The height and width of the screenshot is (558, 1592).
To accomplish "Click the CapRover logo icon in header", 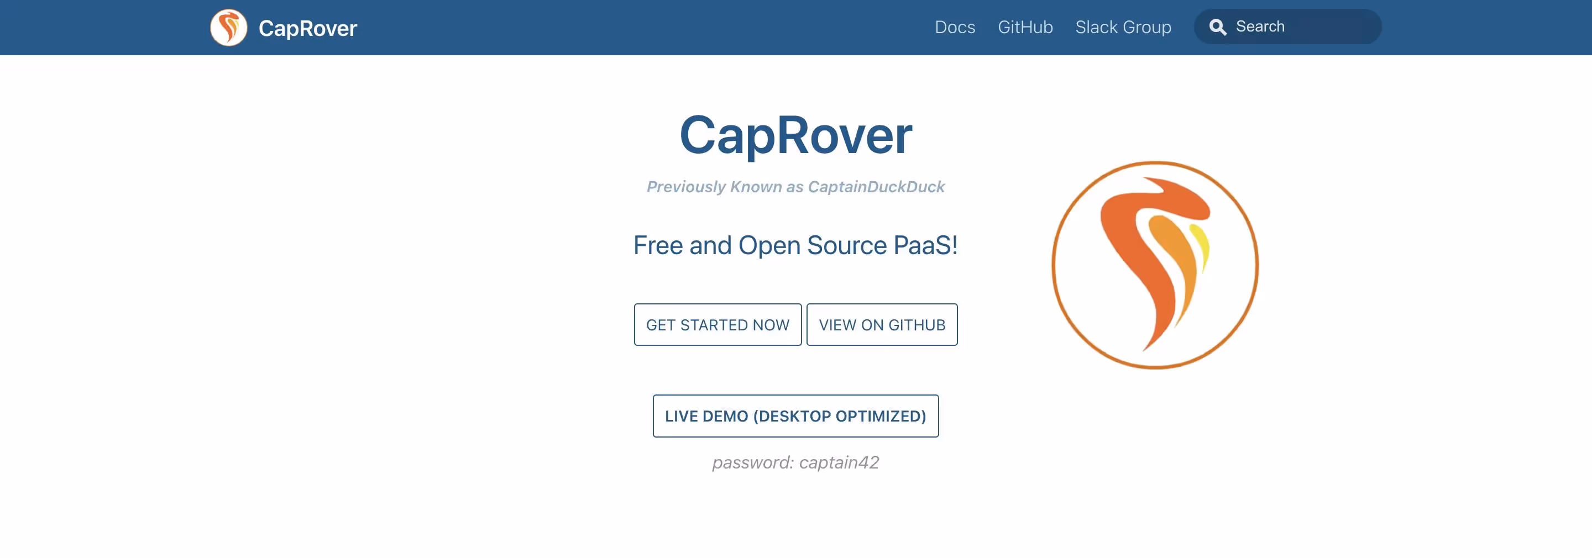I will [x=229, y=28].
